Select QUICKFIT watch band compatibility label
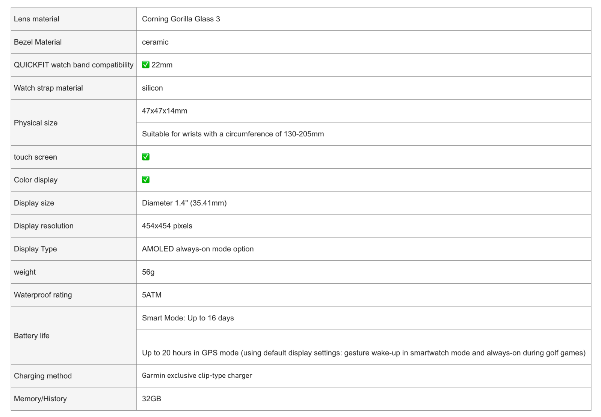601x417 pixels. tap(74, 65)
